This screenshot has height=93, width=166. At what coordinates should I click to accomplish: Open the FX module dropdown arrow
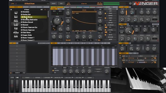coord(17,43)
